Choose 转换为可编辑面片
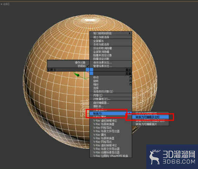The image size is (198, 169). [150, 124]
